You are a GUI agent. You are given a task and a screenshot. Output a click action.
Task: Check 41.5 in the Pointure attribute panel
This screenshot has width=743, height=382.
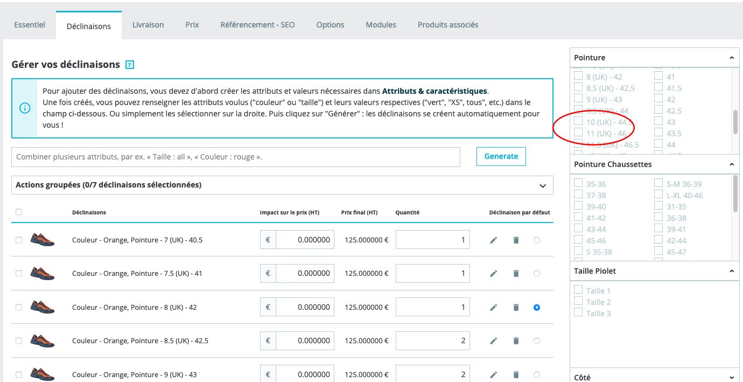[x=658, y=87]
